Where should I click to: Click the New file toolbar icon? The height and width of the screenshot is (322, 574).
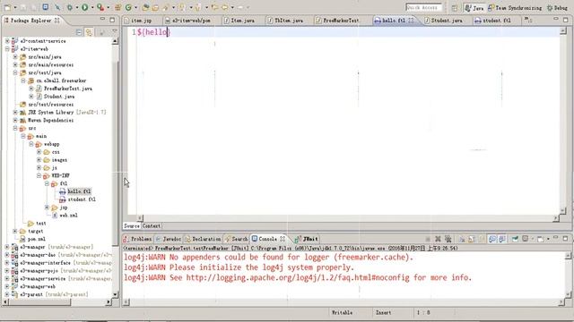click(x=7, y=7)
